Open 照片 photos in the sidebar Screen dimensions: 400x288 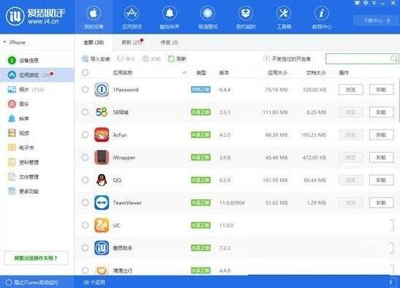[26, 89]
